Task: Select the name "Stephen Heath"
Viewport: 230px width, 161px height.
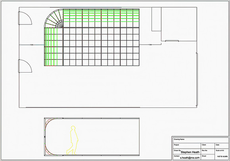Action: coord(190,152)
